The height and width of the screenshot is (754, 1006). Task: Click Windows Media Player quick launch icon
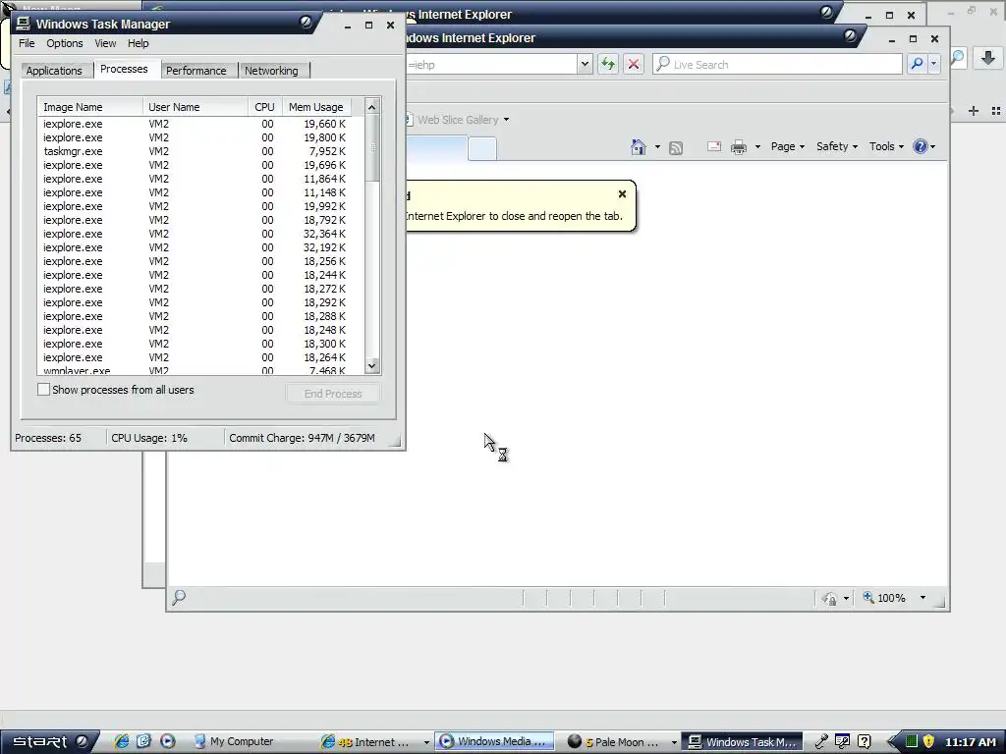(x=167, y=741)
